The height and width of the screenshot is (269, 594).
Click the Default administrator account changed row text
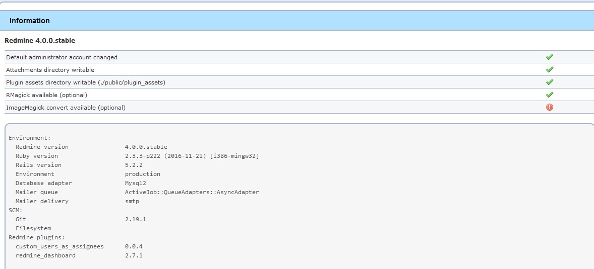tap(62, 57)
